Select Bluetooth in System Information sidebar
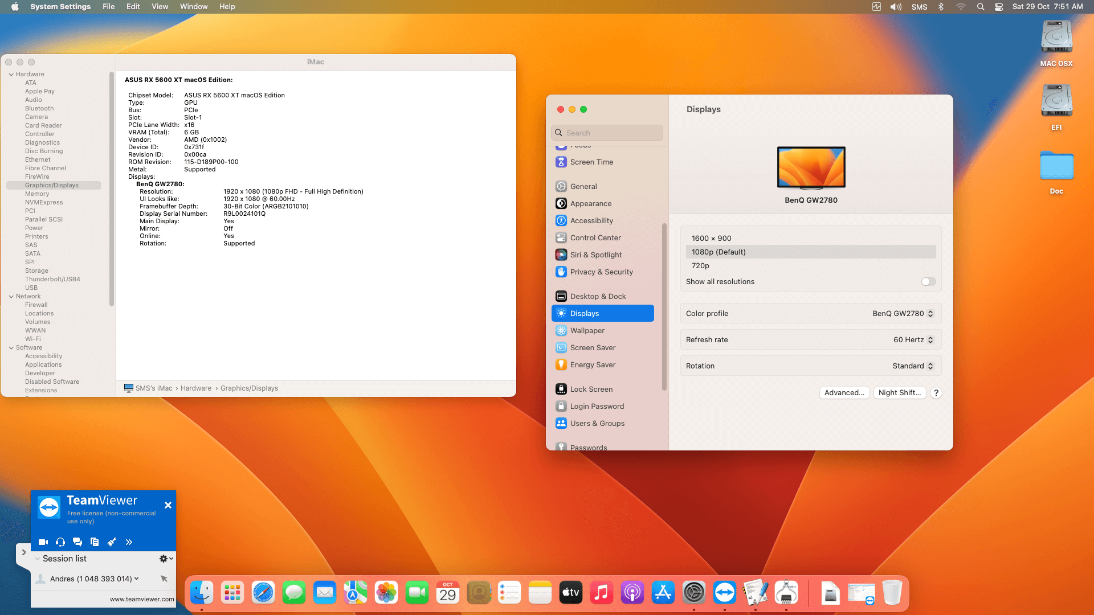This screenshot has width=1094, height=615. coord(39,109)
